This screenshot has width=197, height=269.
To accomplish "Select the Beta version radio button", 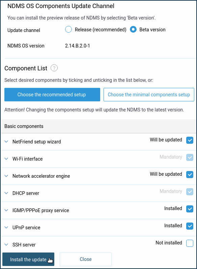I will 133,30.
